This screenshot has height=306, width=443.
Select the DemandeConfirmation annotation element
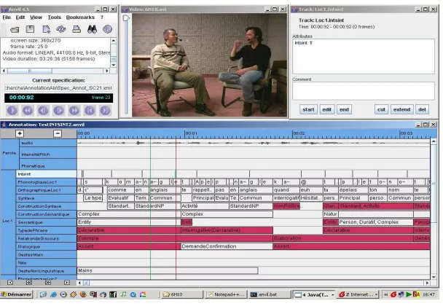[x=227, y=246]
